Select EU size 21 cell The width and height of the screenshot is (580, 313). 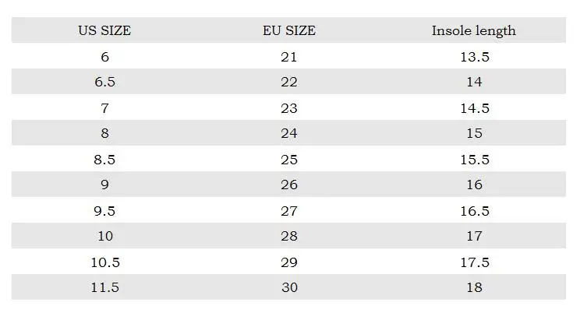(288, 57)
